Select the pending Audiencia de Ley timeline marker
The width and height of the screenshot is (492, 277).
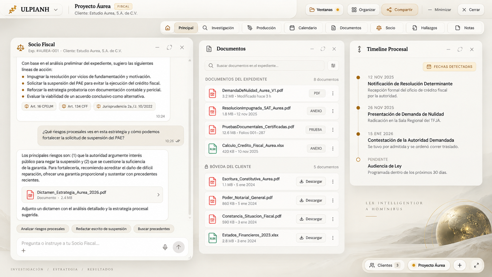pyautogui.click(x=358, y=160)
